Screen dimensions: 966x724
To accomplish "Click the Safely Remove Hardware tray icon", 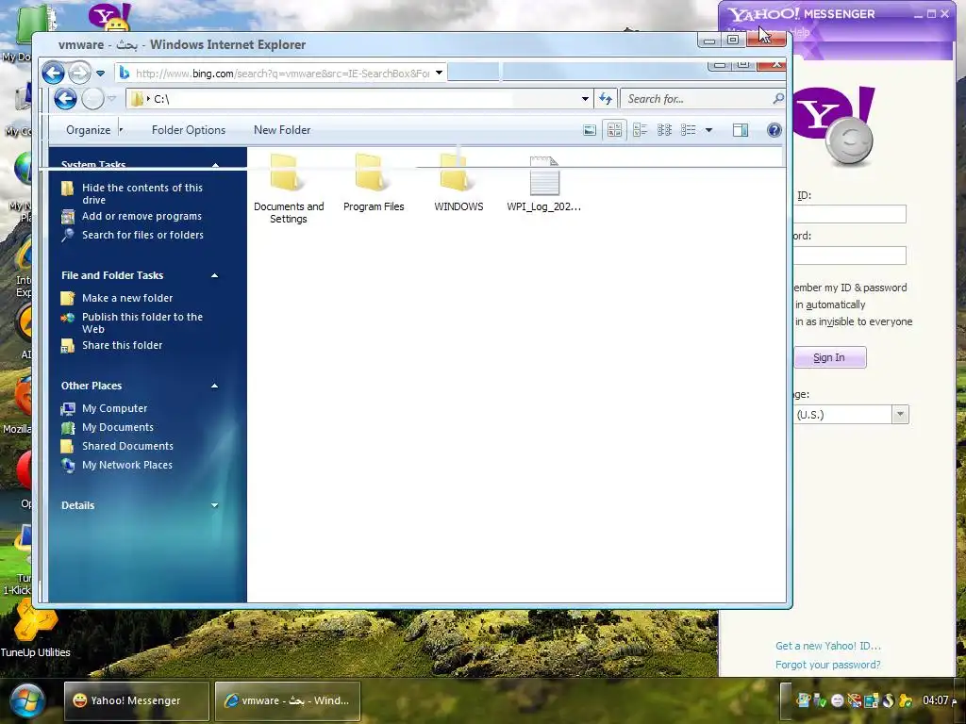I will [x=820, y=700].
